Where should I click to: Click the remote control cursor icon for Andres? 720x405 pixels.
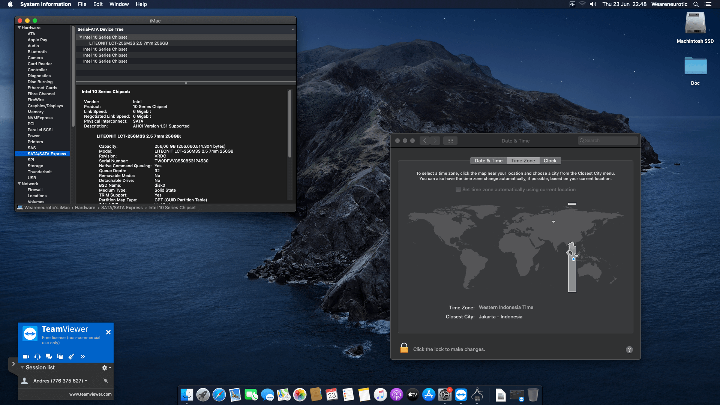(106, 381)
